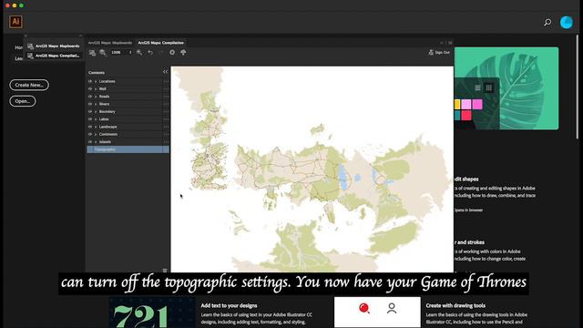Select the Topographic layer row
Screen dimensions: 583x328
(x=128, y=149)
